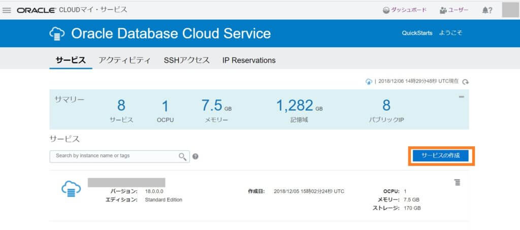This screenshot has width=520, height=230.
Task: Click the help question mark beside search
Action: (196, 156)
